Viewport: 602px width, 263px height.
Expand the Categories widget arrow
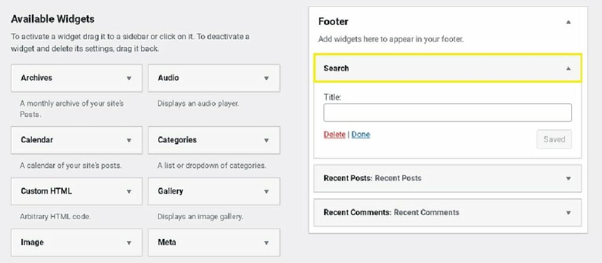tap(266, 141)
